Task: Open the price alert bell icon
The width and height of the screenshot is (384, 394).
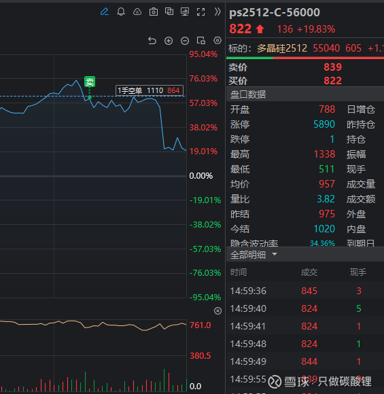Action: [121, 12]
